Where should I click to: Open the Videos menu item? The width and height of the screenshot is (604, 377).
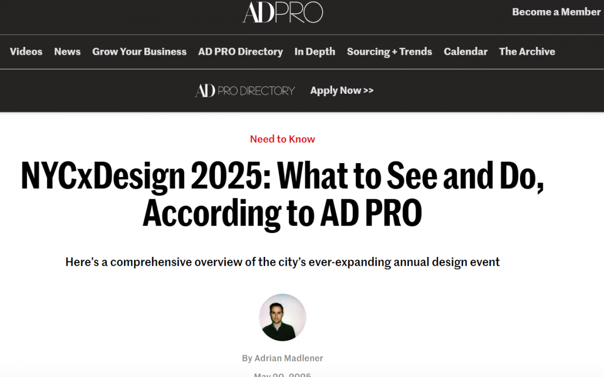pyautogui.click(x=26, y=51)
